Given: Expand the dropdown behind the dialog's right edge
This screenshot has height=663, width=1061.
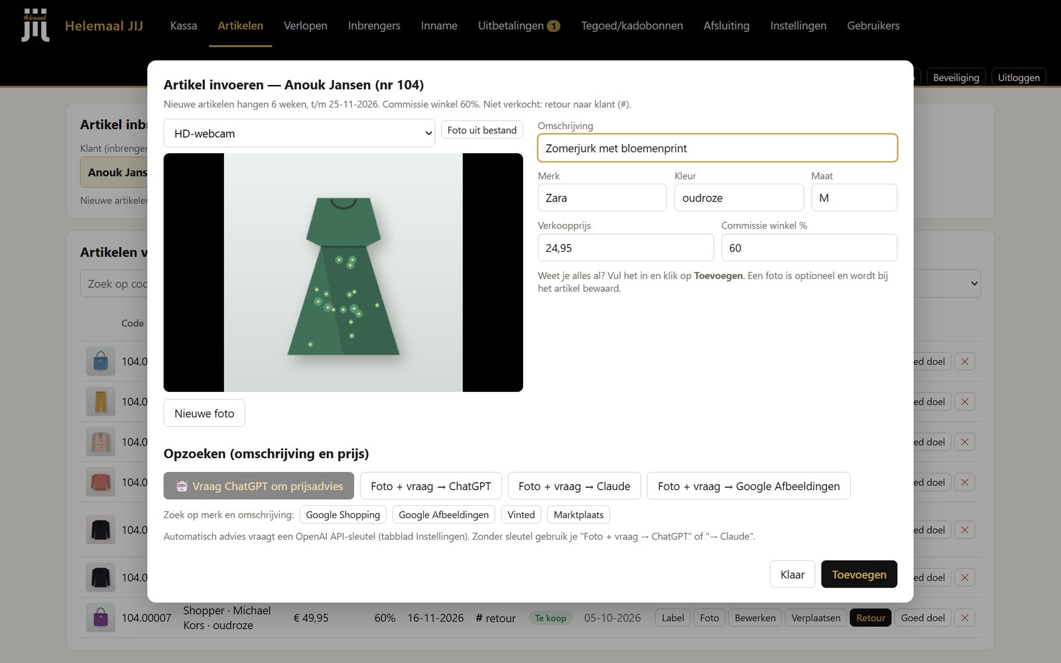Looking at the screenshot, I should point(973,283).
